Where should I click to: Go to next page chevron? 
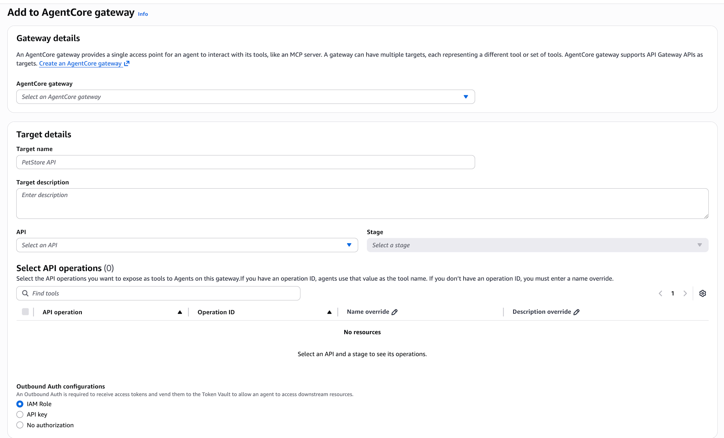pos(685,293)
